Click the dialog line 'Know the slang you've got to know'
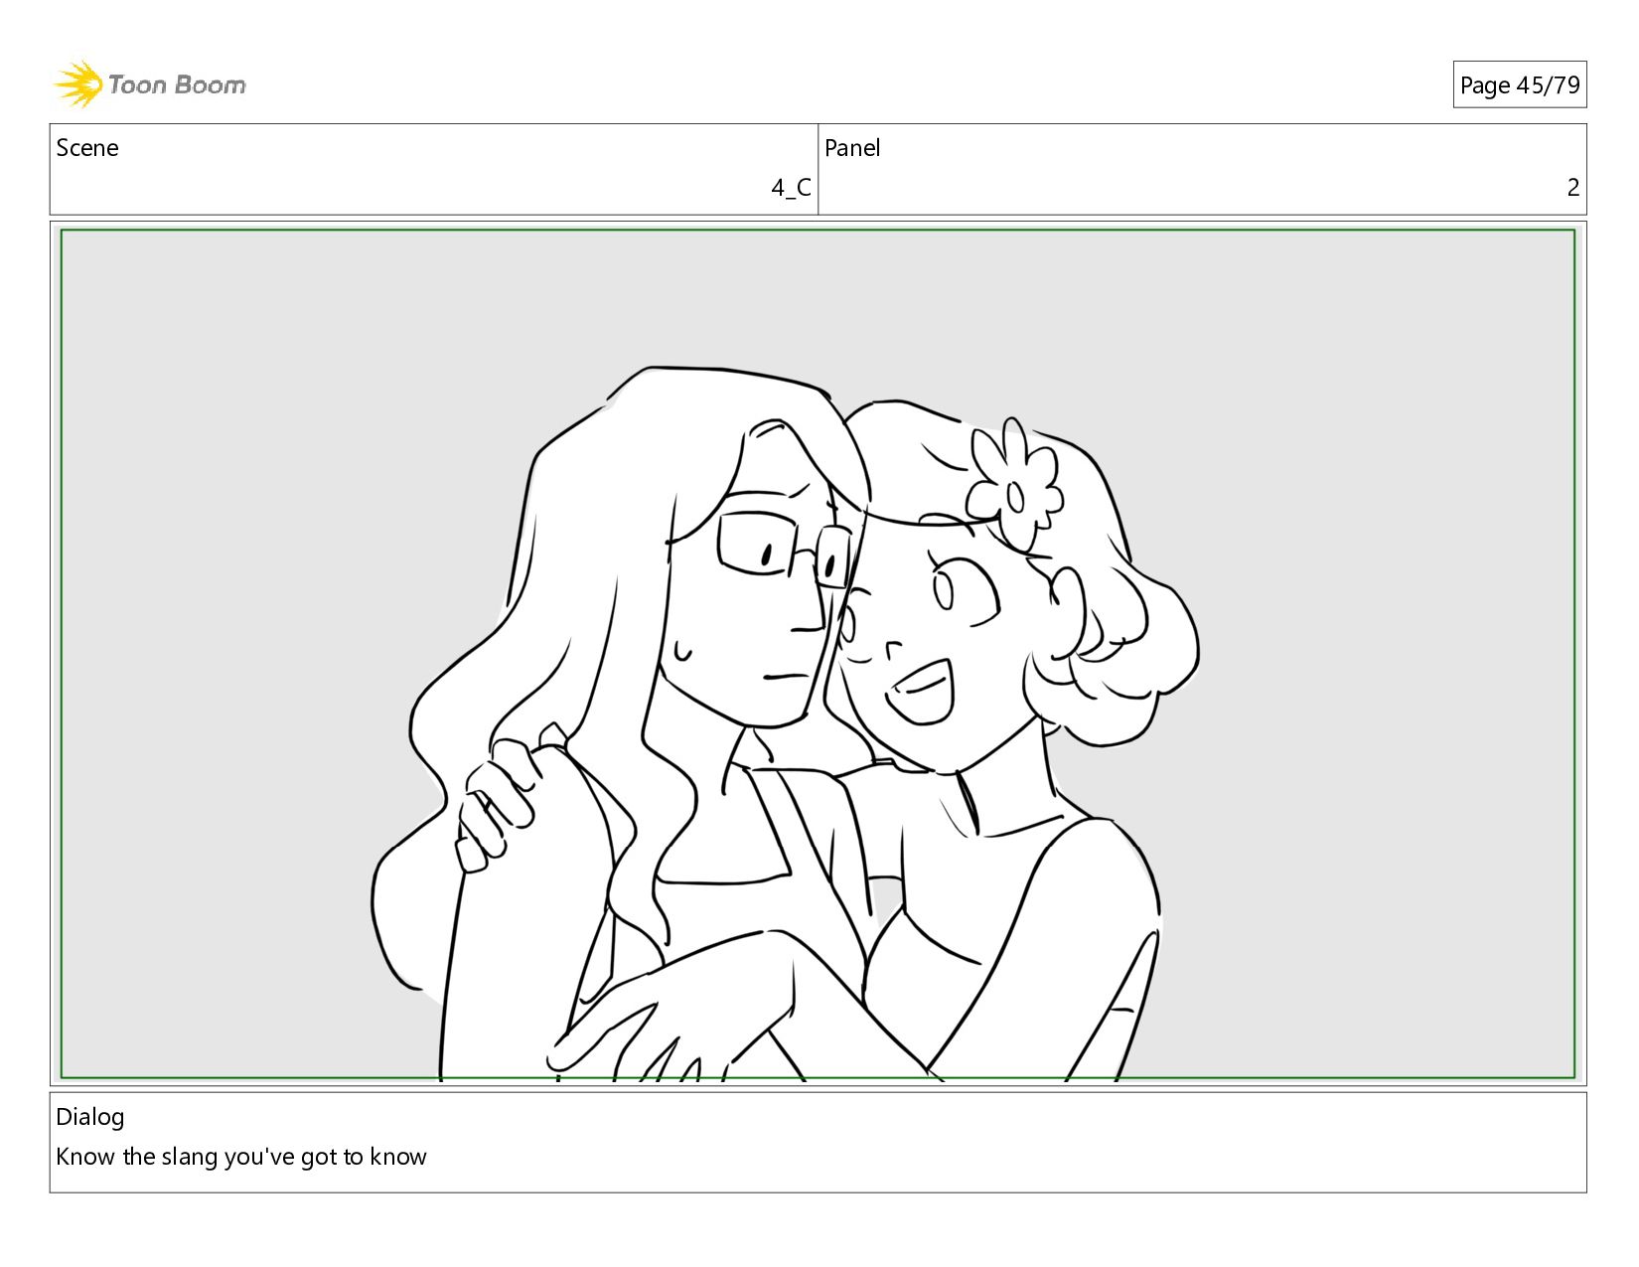The height and width of the screenshot is (1267, 1639). pos(241,1157)
